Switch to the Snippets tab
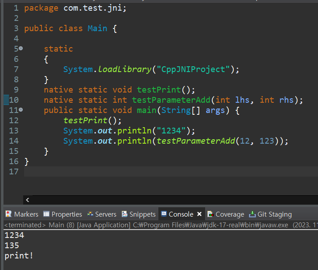Viewport: 318px width, 270px height. tap(139, 214)
